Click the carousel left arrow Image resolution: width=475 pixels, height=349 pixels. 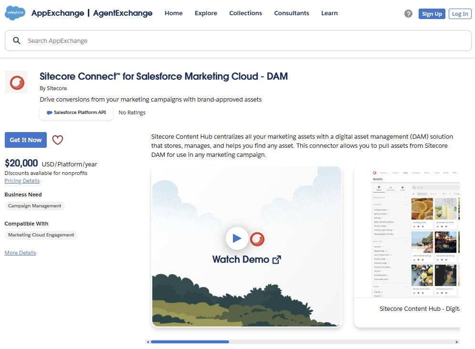click(148, 342)
